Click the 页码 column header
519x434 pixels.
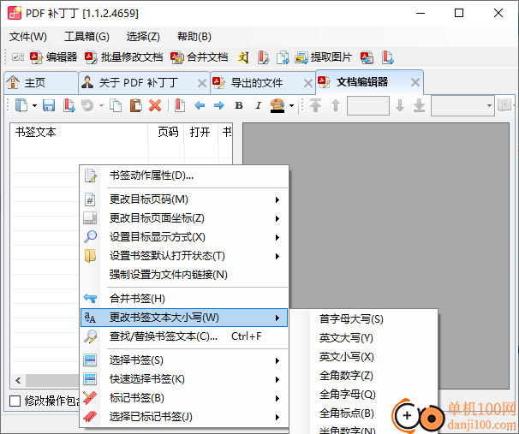(166, 133)
